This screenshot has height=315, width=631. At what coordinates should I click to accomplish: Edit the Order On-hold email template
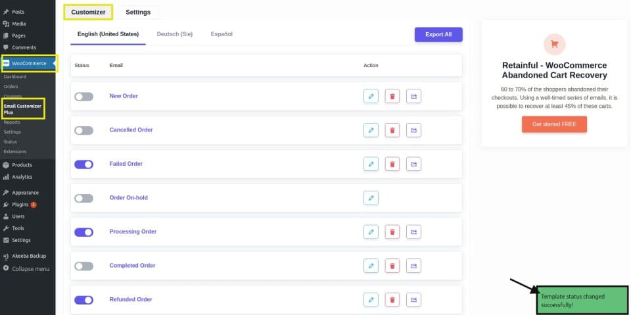pos(371,198)
